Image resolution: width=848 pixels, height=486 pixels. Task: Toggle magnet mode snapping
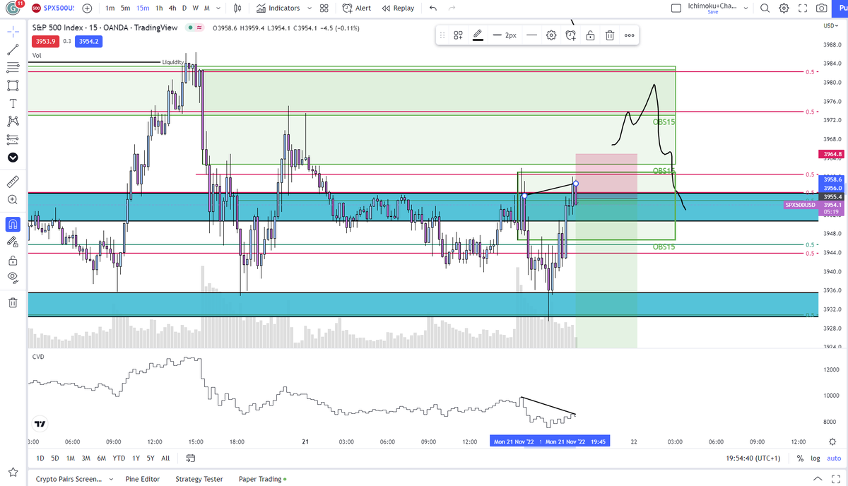coord(13,224)
